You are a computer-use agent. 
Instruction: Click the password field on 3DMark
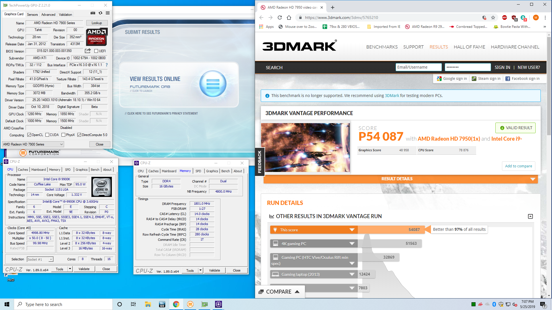(467, 67)
